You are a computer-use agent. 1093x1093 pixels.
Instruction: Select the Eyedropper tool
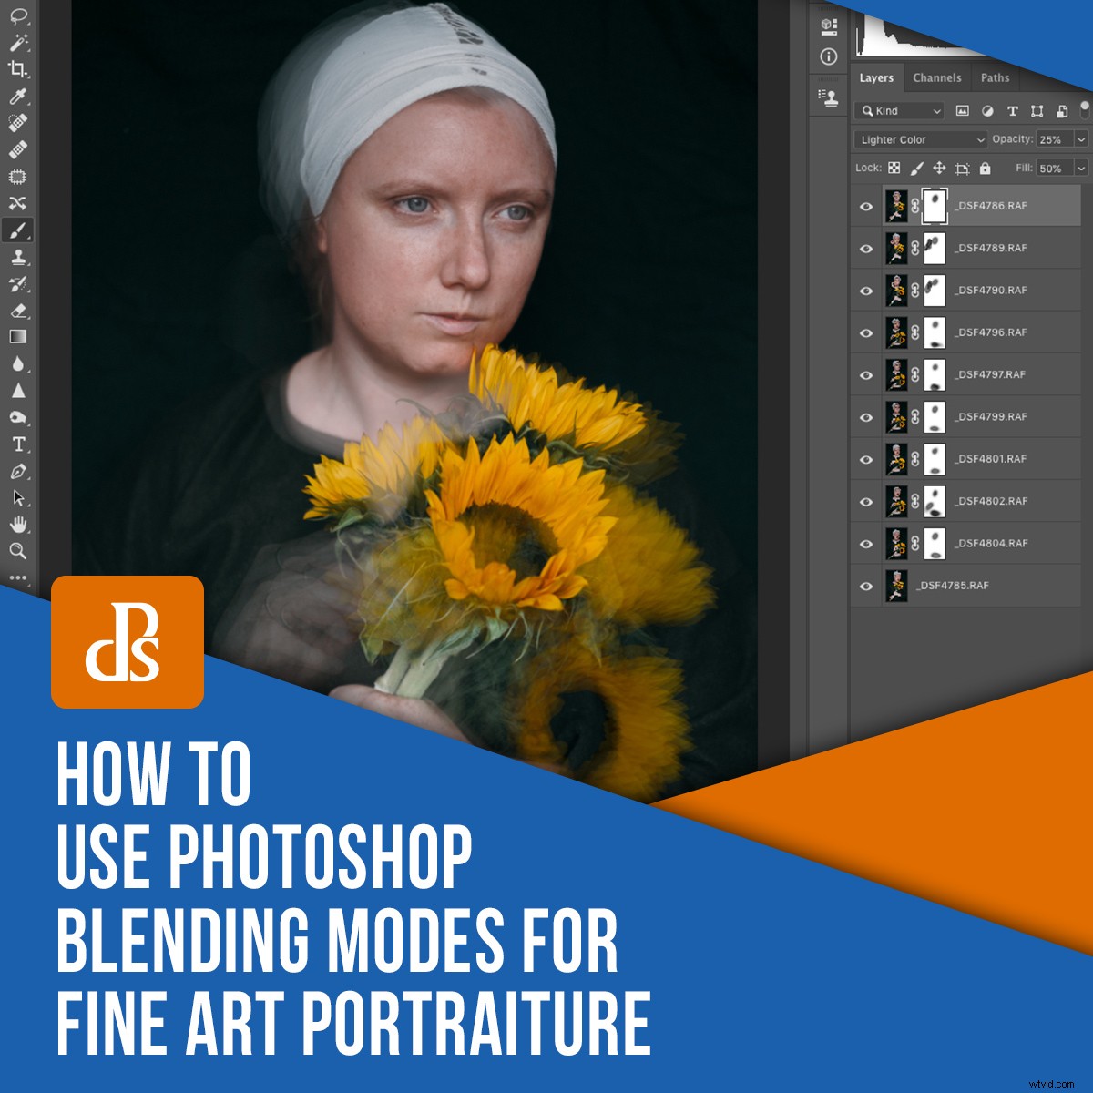click(18, 97)
